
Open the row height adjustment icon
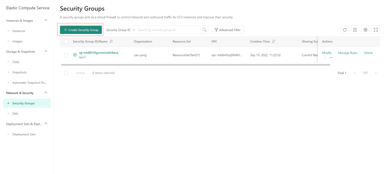click(355, 30)
